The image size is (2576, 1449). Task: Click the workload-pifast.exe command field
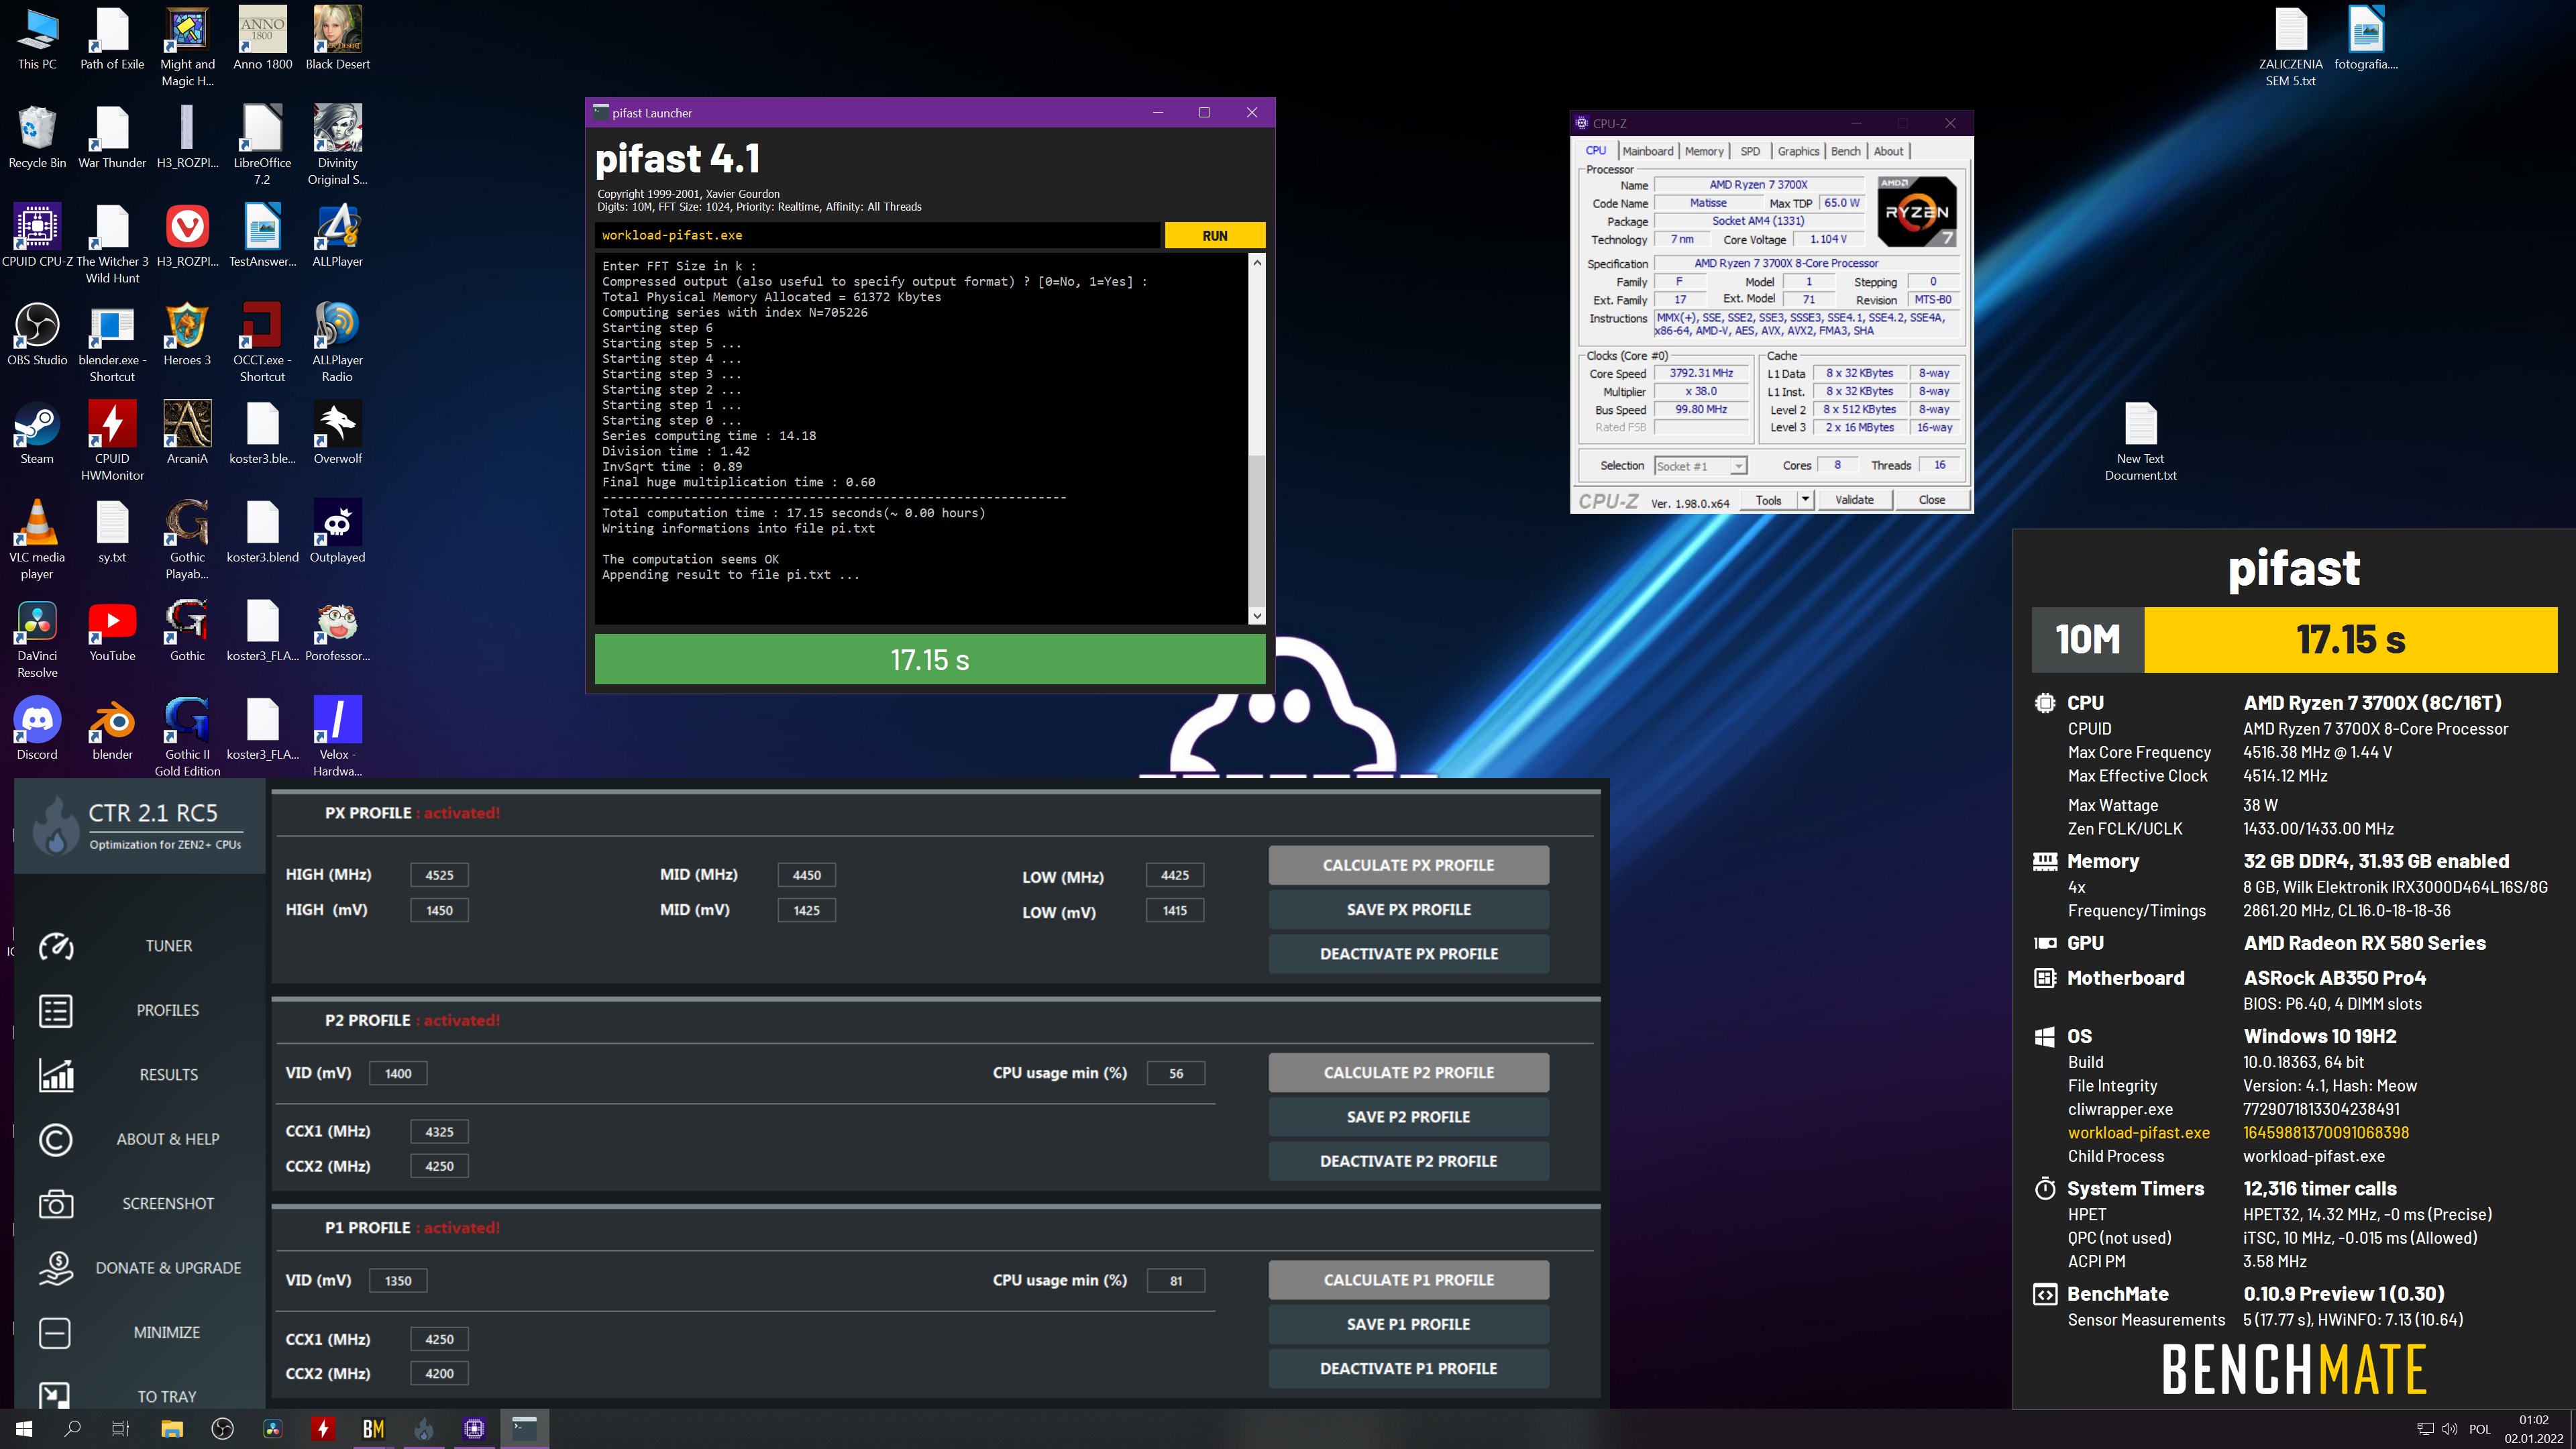coord(877,235)
